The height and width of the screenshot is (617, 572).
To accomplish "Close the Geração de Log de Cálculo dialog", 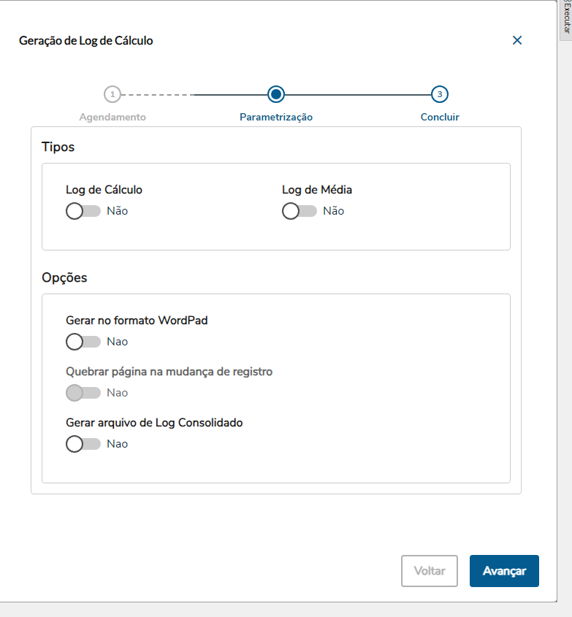I will [x=517, y=41].
